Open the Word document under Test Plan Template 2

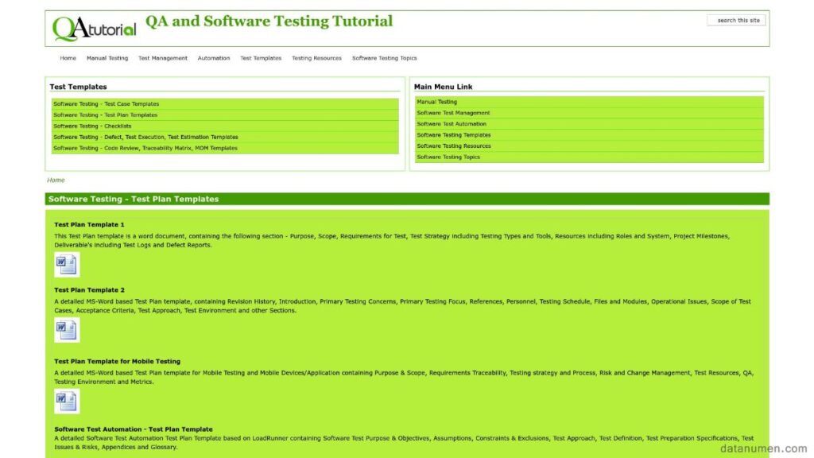tap(68, 330)
